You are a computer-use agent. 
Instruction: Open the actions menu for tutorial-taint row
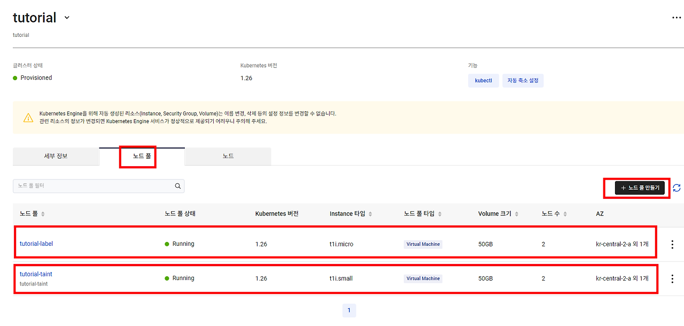(672, 278)
